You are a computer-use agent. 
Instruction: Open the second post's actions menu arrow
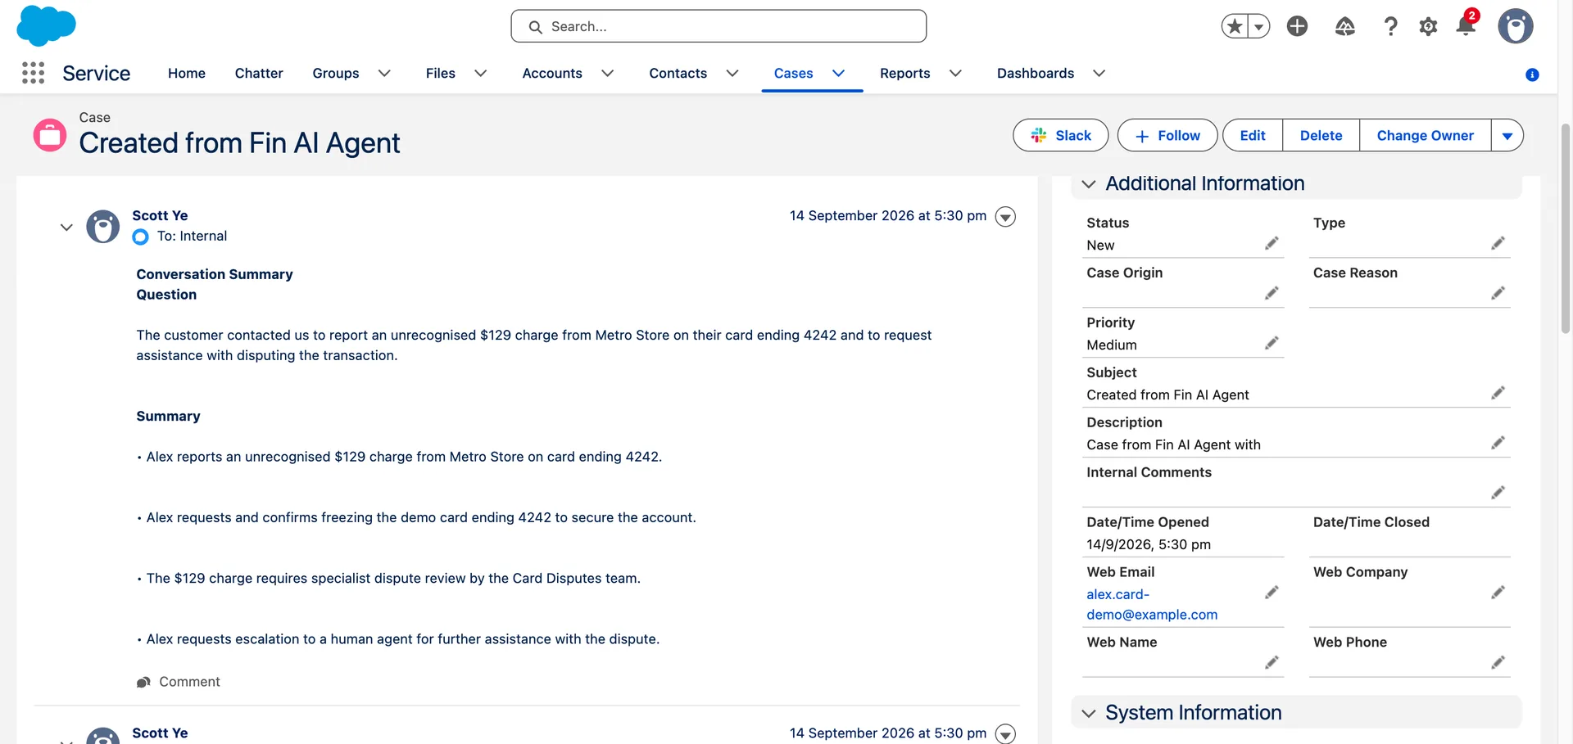1005,733
